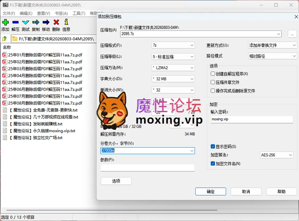The image size is (299, 221).
Task: Open the 字典大小 32 MB dropdown
Action: click(173, 79)
